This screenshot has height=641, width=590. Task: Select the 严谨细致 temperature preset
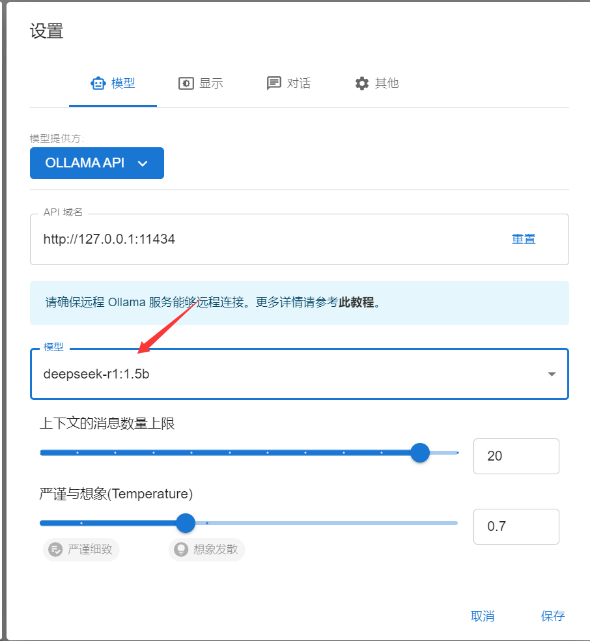pyautogui.click(x=81, y=549)
